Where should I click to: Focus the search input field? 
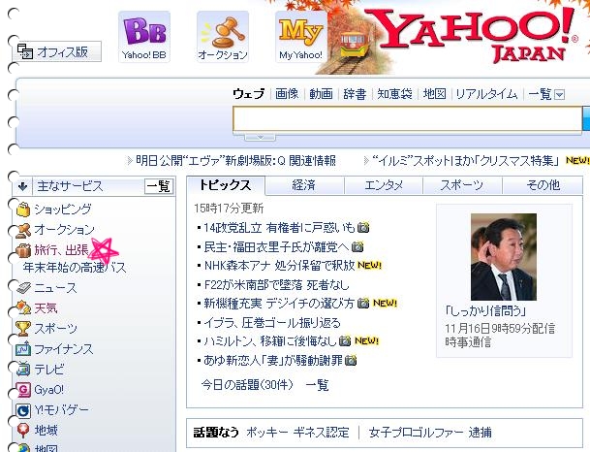point(408,119)
